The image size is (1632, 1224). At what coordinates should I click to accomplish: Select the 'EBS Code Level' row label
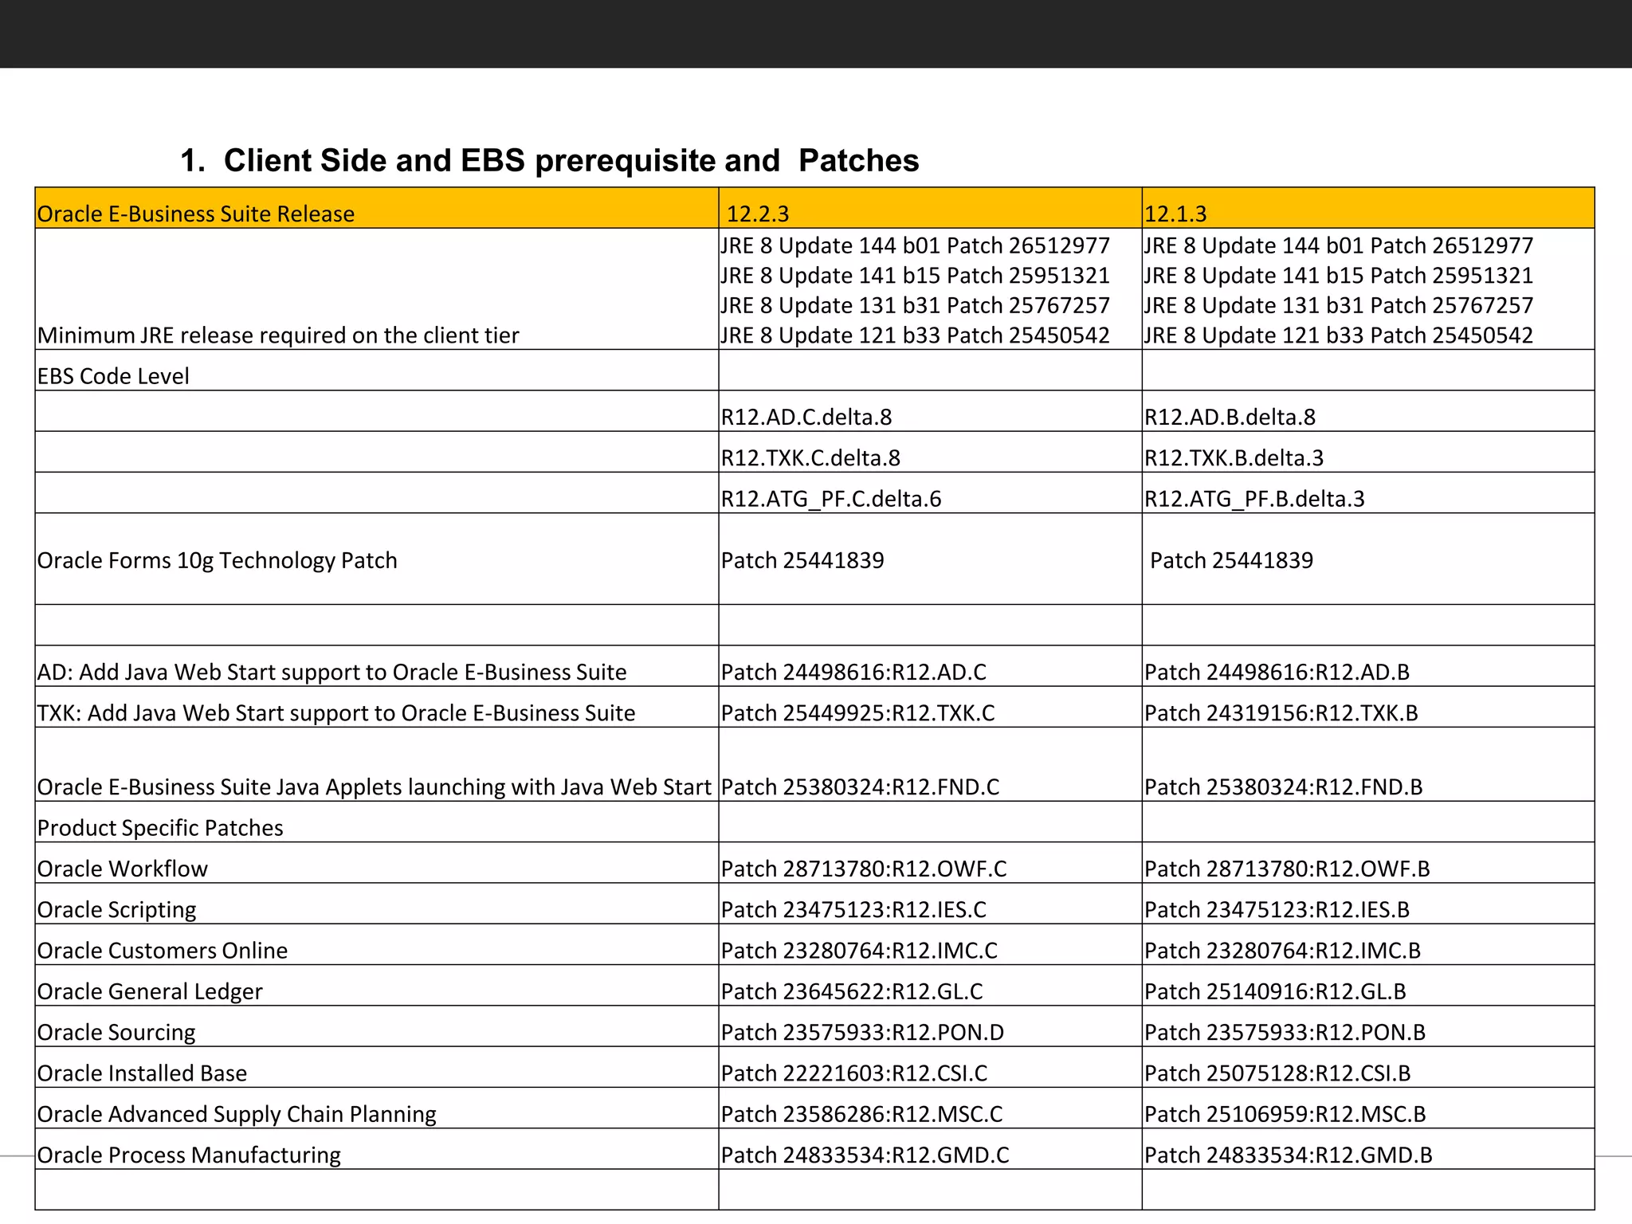[x=113, y=376]
